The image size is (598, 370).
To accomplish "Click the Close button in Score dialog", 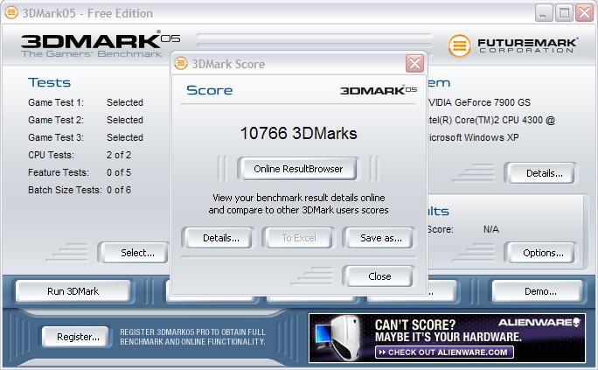I will (x=379, y=276).
